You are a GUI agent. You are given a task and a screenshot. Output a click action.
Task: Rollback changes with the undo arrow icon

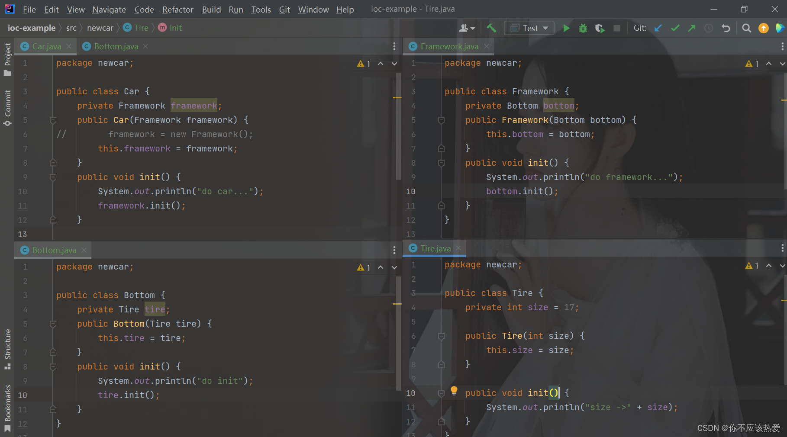pos(726,28)
